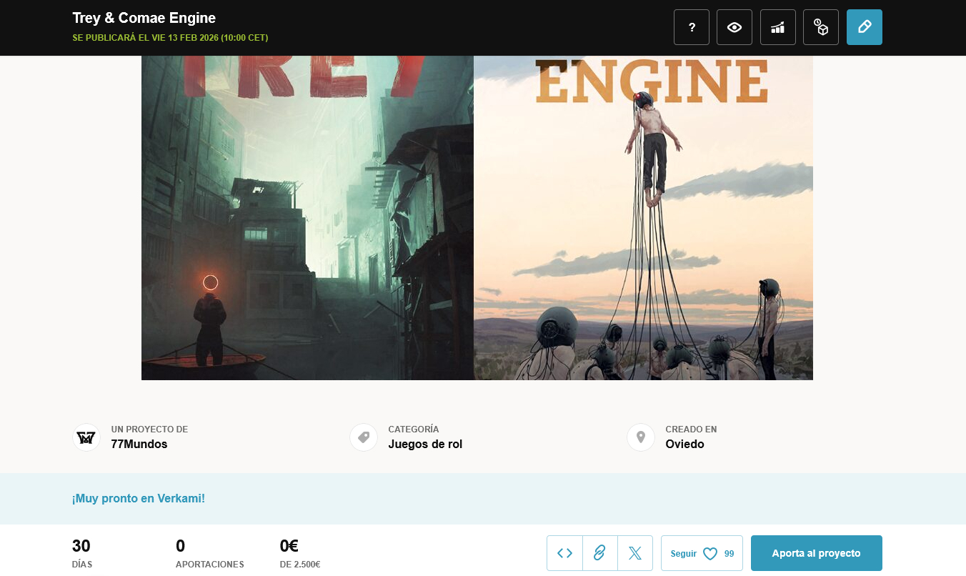Toggle the Seguir follow heart button
Viewport: 966px width, 576px height.
tap(702, 553)
